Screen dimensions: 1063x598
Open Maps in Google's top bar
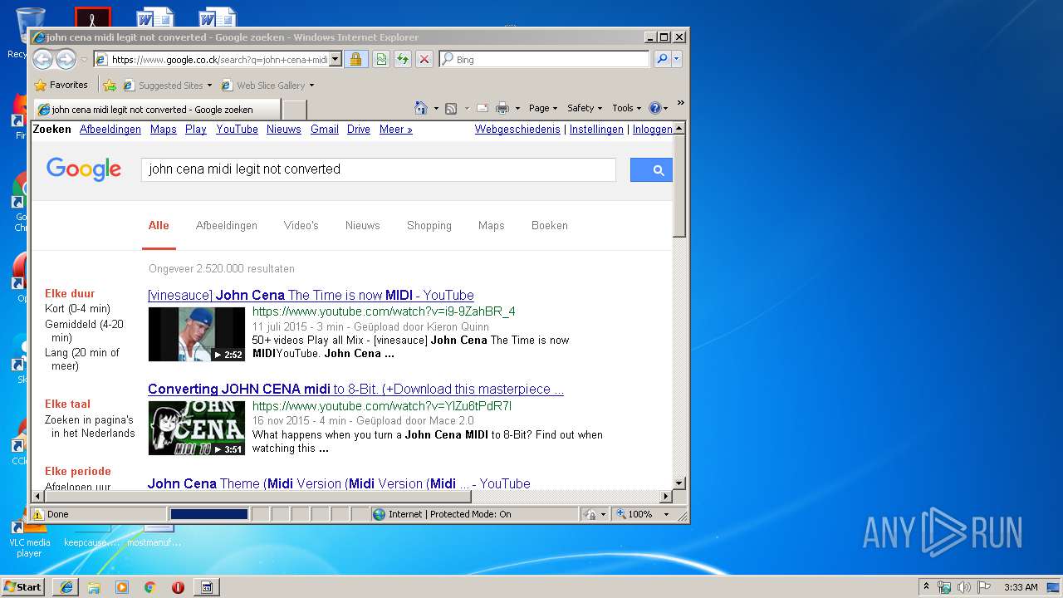tap(164, 130)
